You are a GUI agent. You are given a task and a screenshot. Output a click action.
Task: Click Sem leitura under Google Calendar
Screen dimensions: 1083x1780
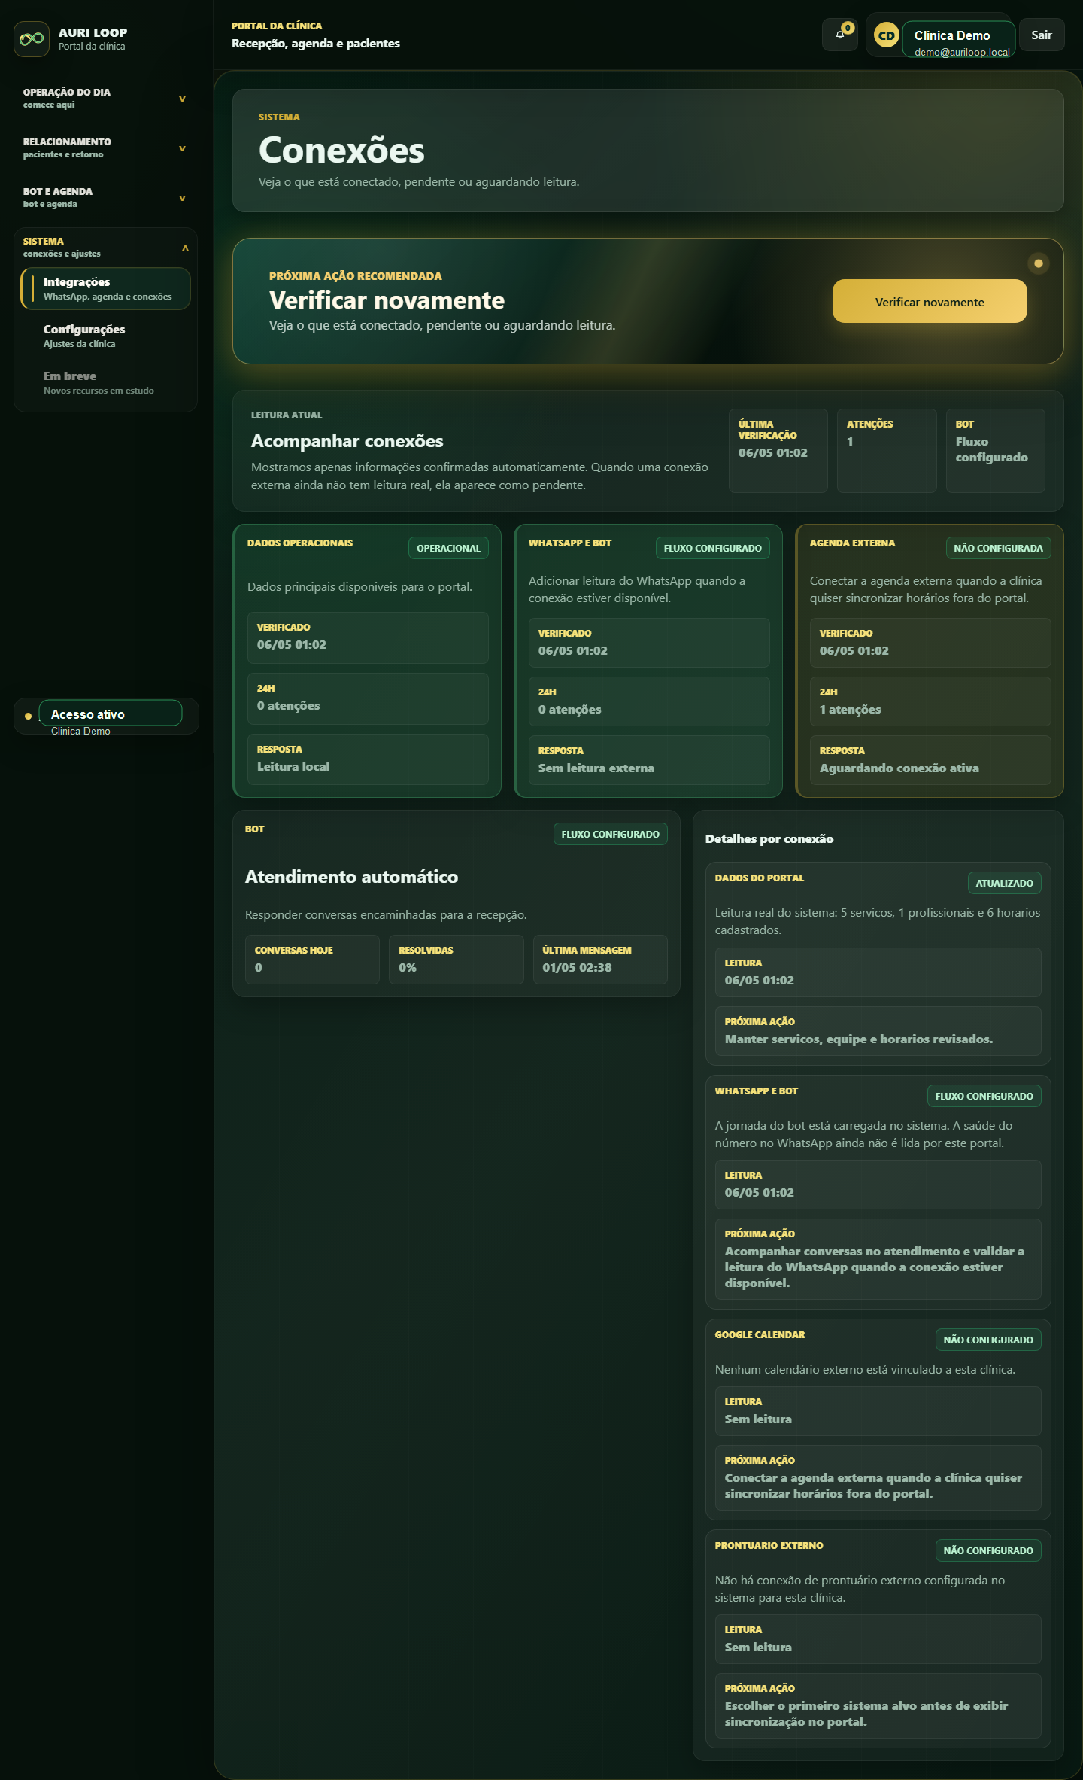tap(758, 1419)
